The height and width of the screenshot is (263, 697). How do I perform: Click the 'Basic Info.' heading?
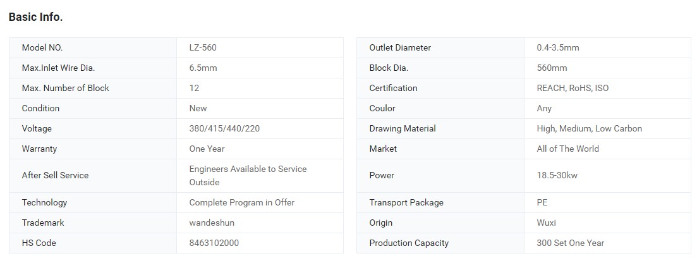35,17
